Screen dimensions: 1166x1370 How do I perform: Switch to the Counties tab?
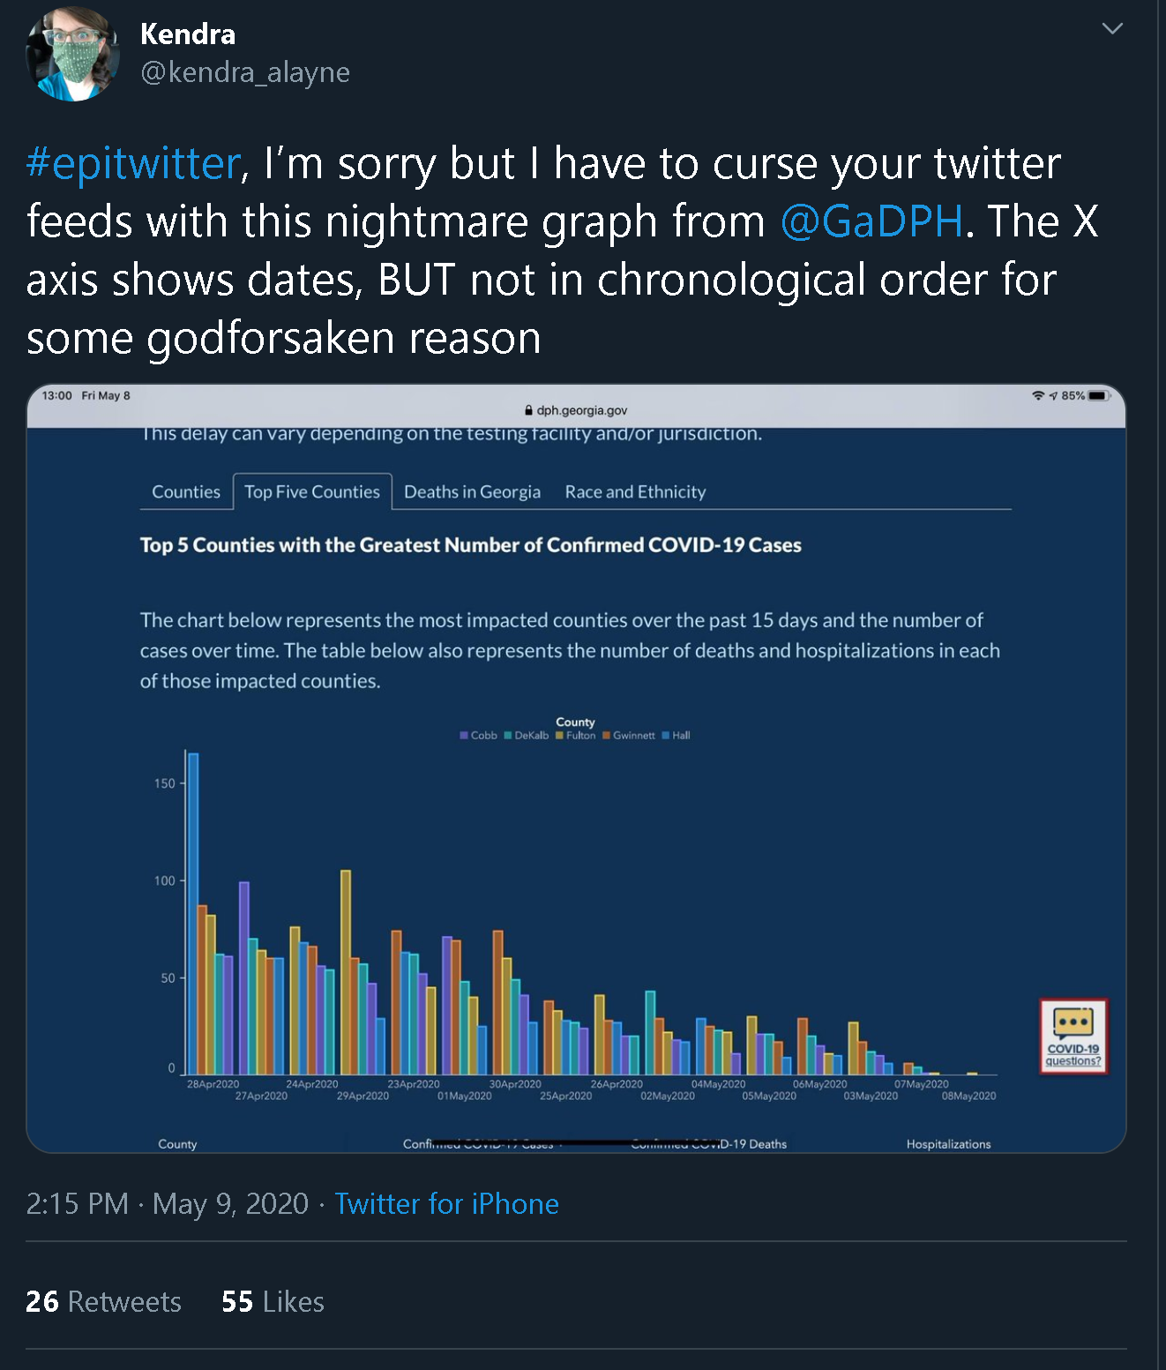coord(186,492)
